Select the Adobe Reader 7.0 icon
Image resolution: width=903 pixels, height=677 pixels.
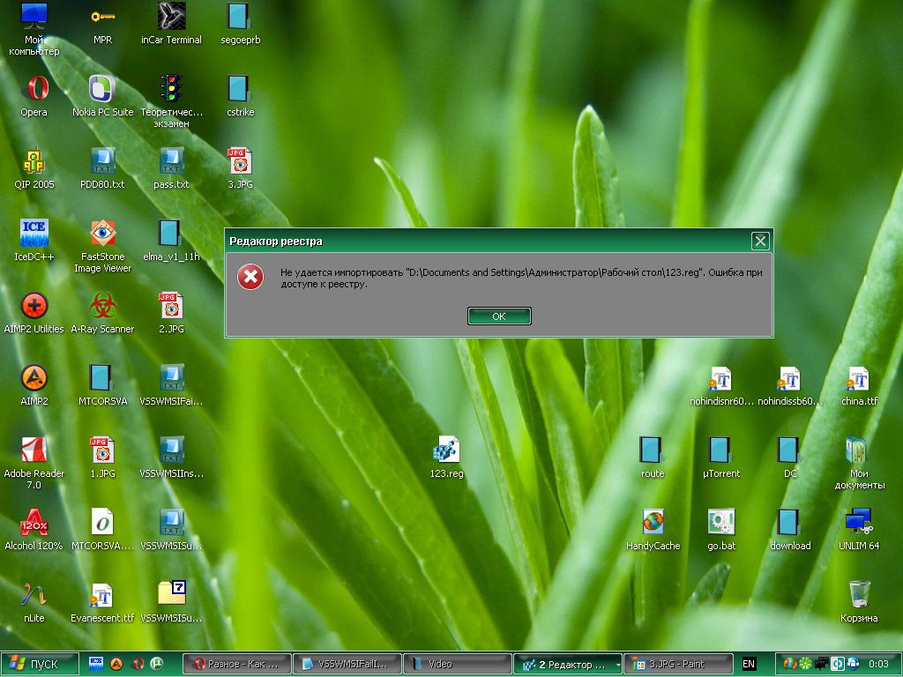click(x=34, y=463)
